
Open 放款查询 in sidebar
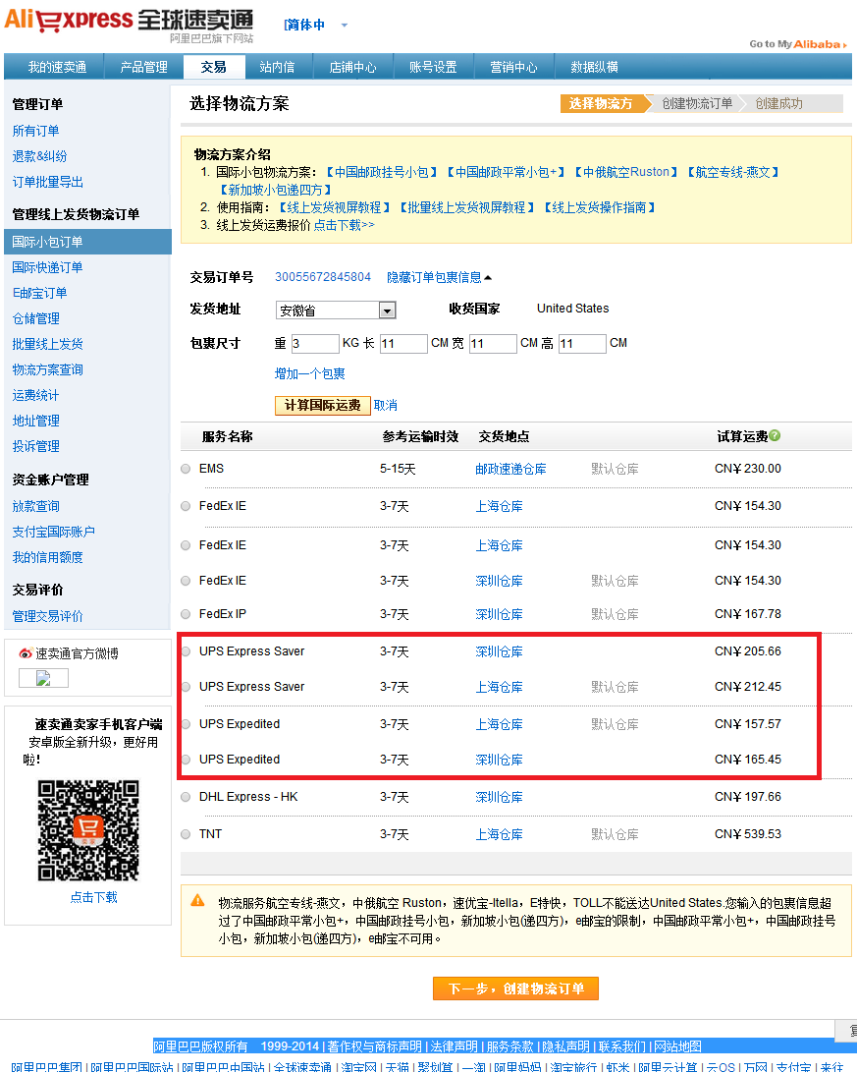click(x=35, y=506)
